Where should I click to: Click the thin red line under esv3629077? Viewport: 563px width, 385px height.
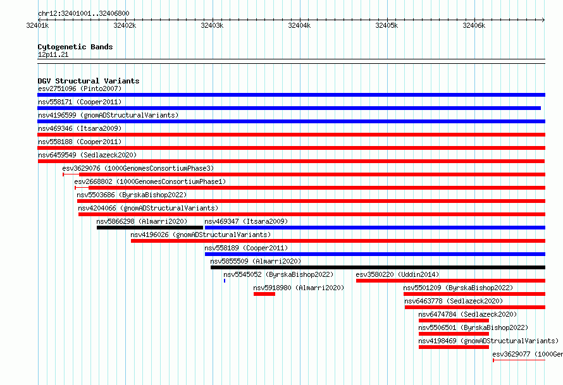point(519,360)
